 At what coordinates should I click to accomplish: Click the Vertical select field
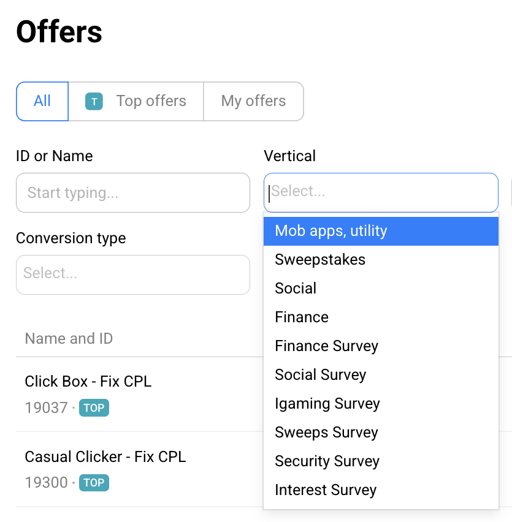381,192
